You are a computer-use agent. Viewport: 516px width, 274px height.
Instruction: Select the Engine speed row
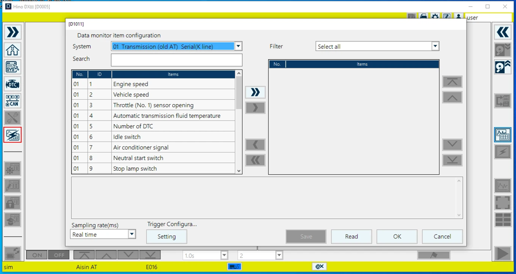153,84
